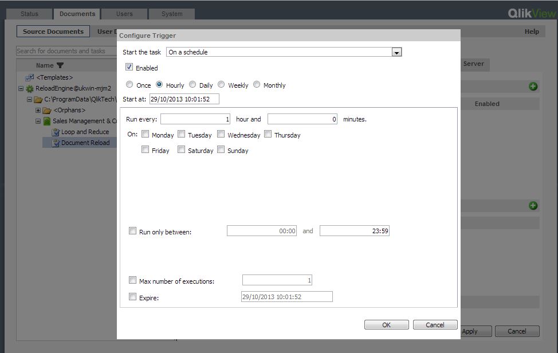Open the Source Documents sub-tab
The image size is (558, 353).
coord(53,32)
